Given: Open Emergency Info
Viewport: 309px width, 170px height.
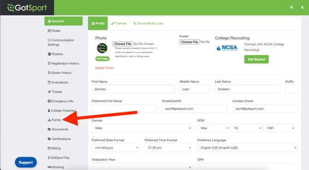Looking at the screenshot, I should click(60, 101).
